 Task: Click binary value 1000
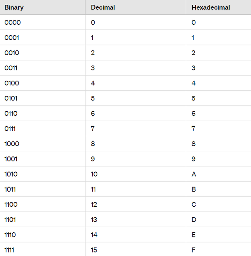(12, 144)
